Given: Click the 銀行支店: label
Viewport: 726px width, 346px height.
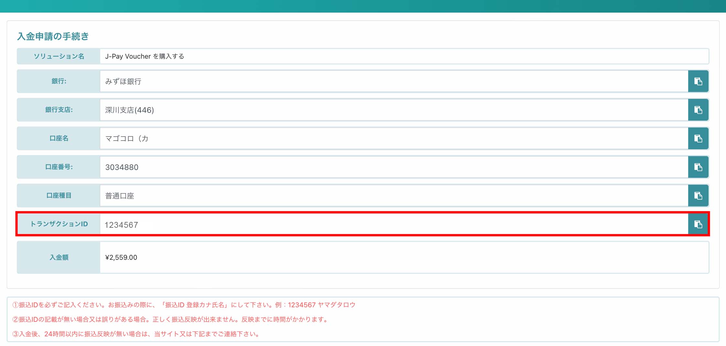Looking at the screenshot, I should 59,110.
